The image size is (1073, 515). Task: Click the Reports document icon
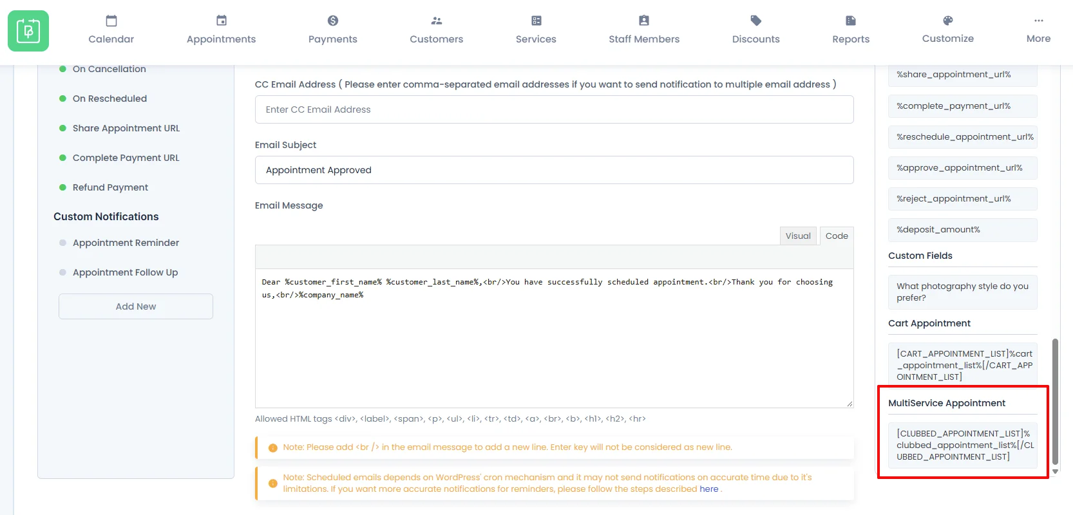point(851,21)
